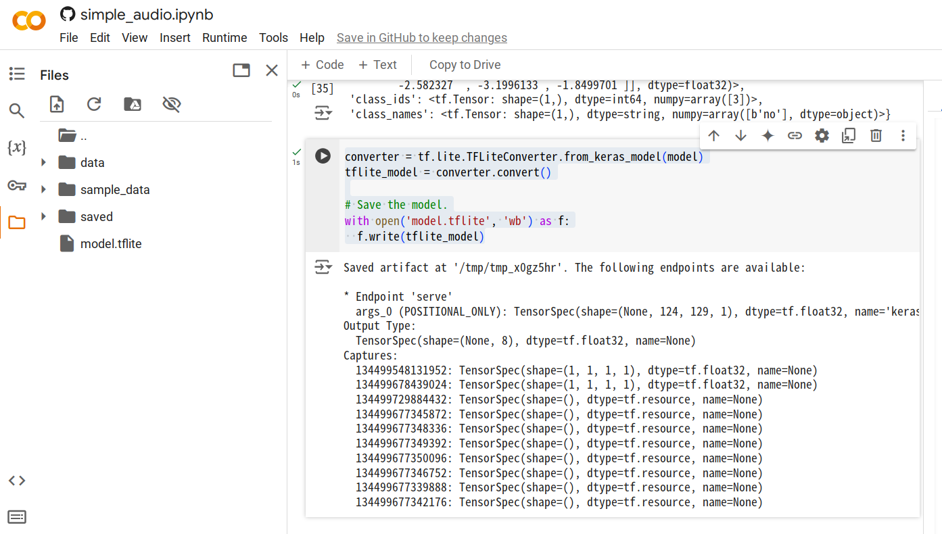Click the 'class_names' output line

(x=620, y=114)
